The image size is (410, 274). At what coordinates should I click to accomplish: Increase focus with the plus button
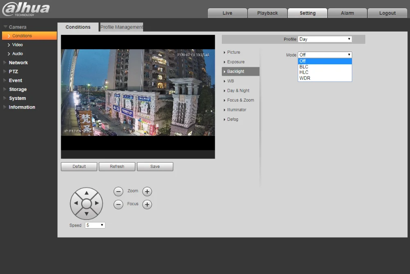coord(147,204)
